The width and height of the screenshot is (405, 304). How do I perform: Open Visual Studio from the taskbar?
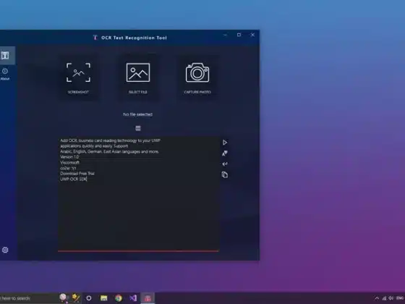click(x=133, y=298)
